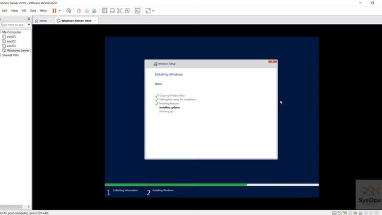The width and height of the screenshot is (382, 215).
Task: Click the hard disk status bar icon
Action: coord(334,213)
